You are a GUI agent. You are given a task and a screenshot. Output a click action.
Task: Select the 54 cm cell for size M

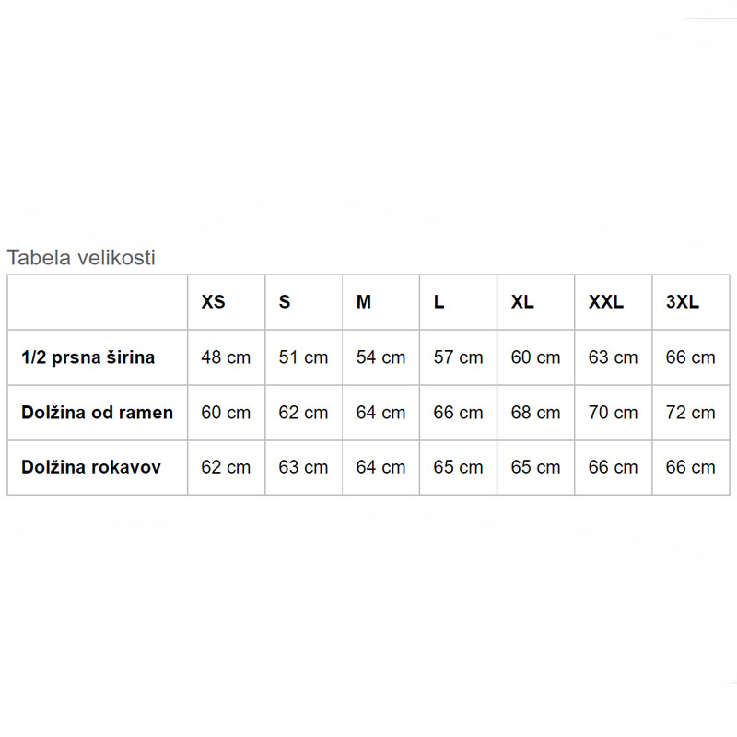[x=380, y=357]
